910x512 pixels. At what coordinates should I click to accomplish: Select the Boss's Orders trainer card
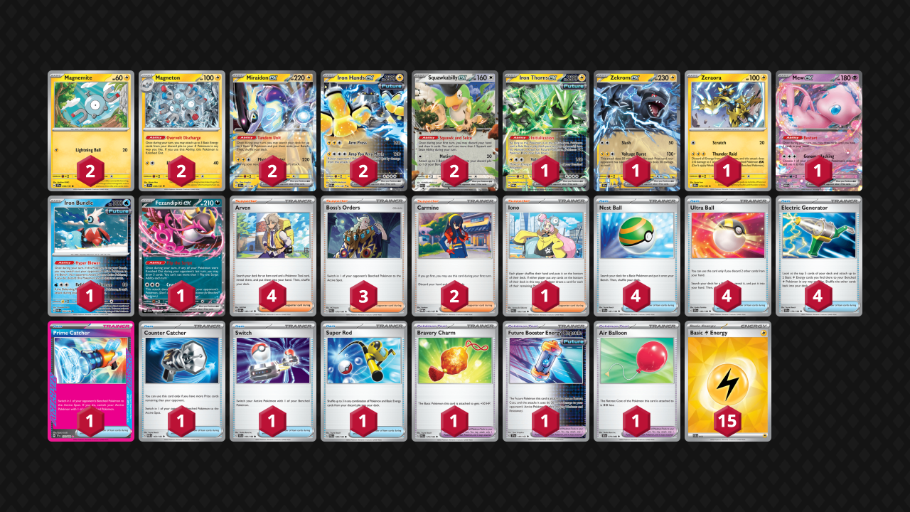pos(364,256)
